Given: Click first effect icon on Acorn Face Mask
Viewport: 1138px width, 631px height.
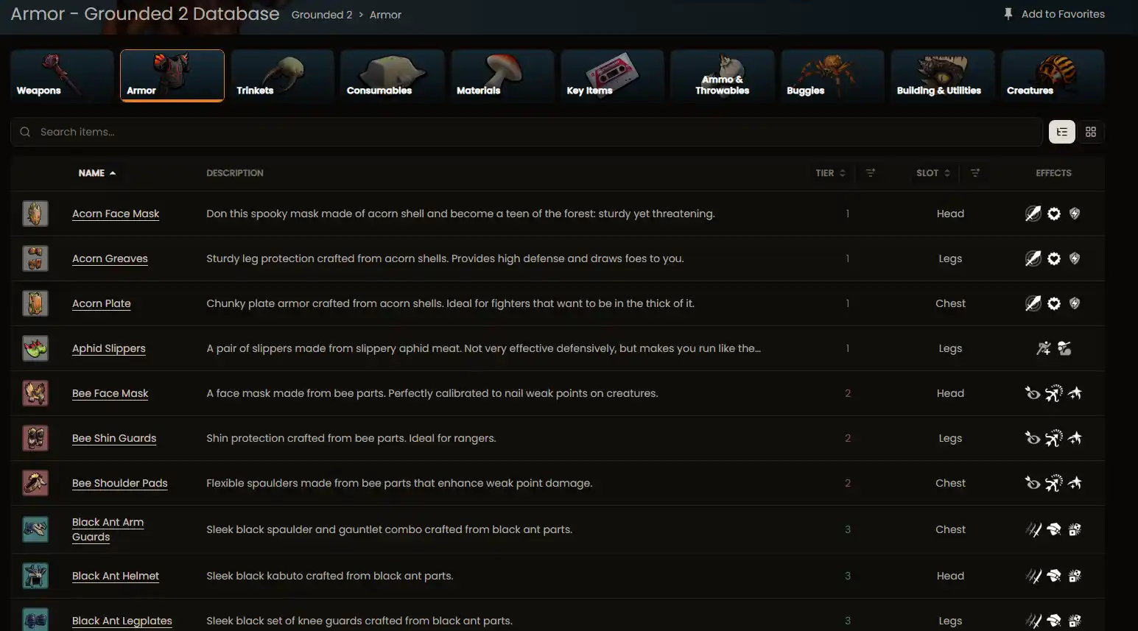Looking at the screenshot, I should (x=1033, y=214).
